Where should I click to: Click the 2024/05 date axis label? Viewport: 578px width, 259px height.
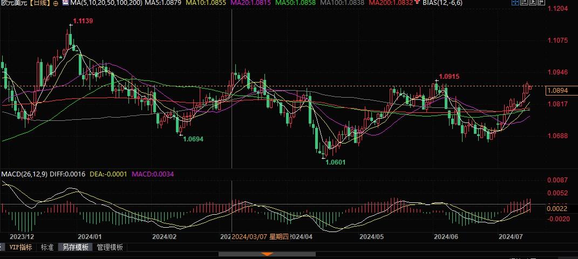pyautogui.click(x=371, y=236)
